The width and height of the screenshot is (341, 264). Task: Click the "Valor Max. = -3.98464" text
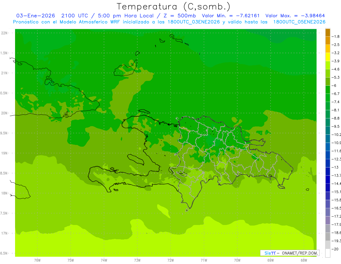pos(295,16)
